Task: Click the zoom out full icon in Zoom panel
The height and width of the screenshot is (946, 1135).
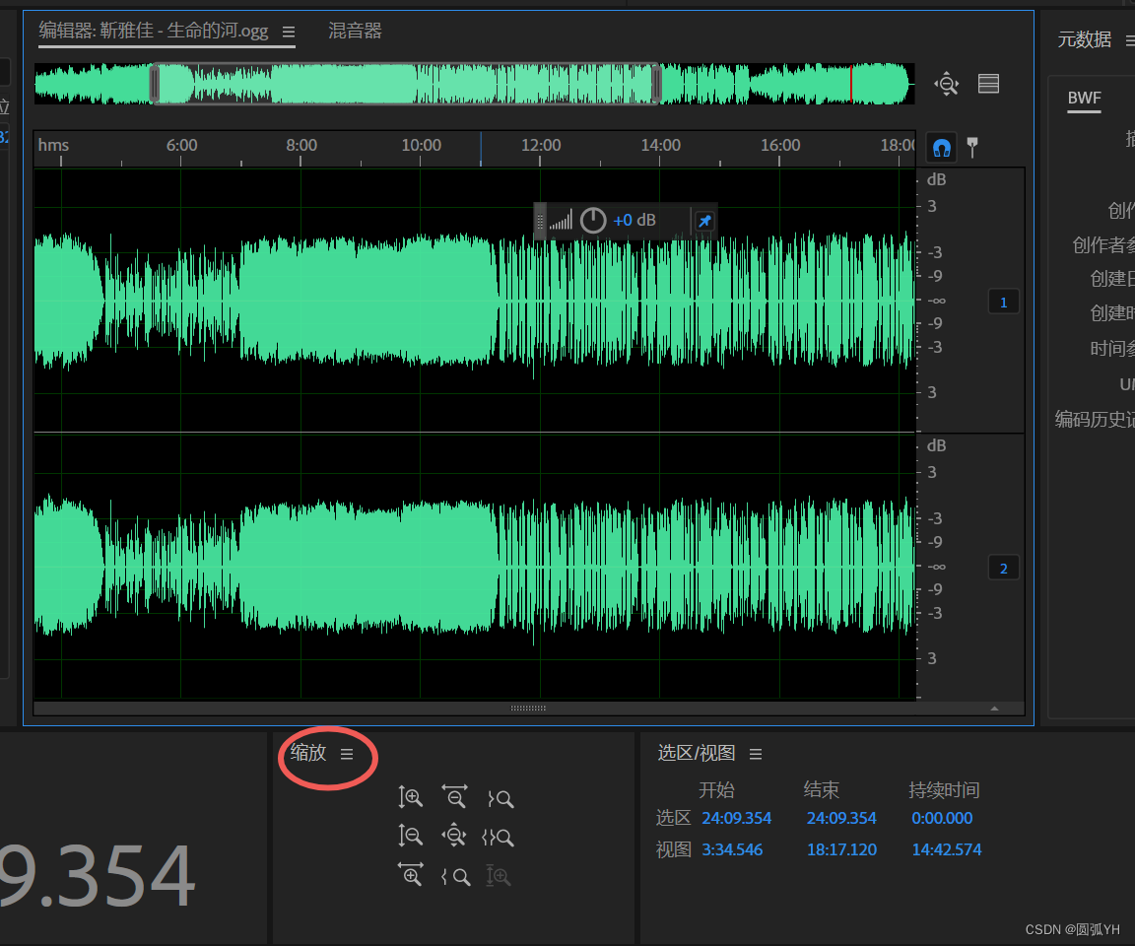Action: pos(454,836)
